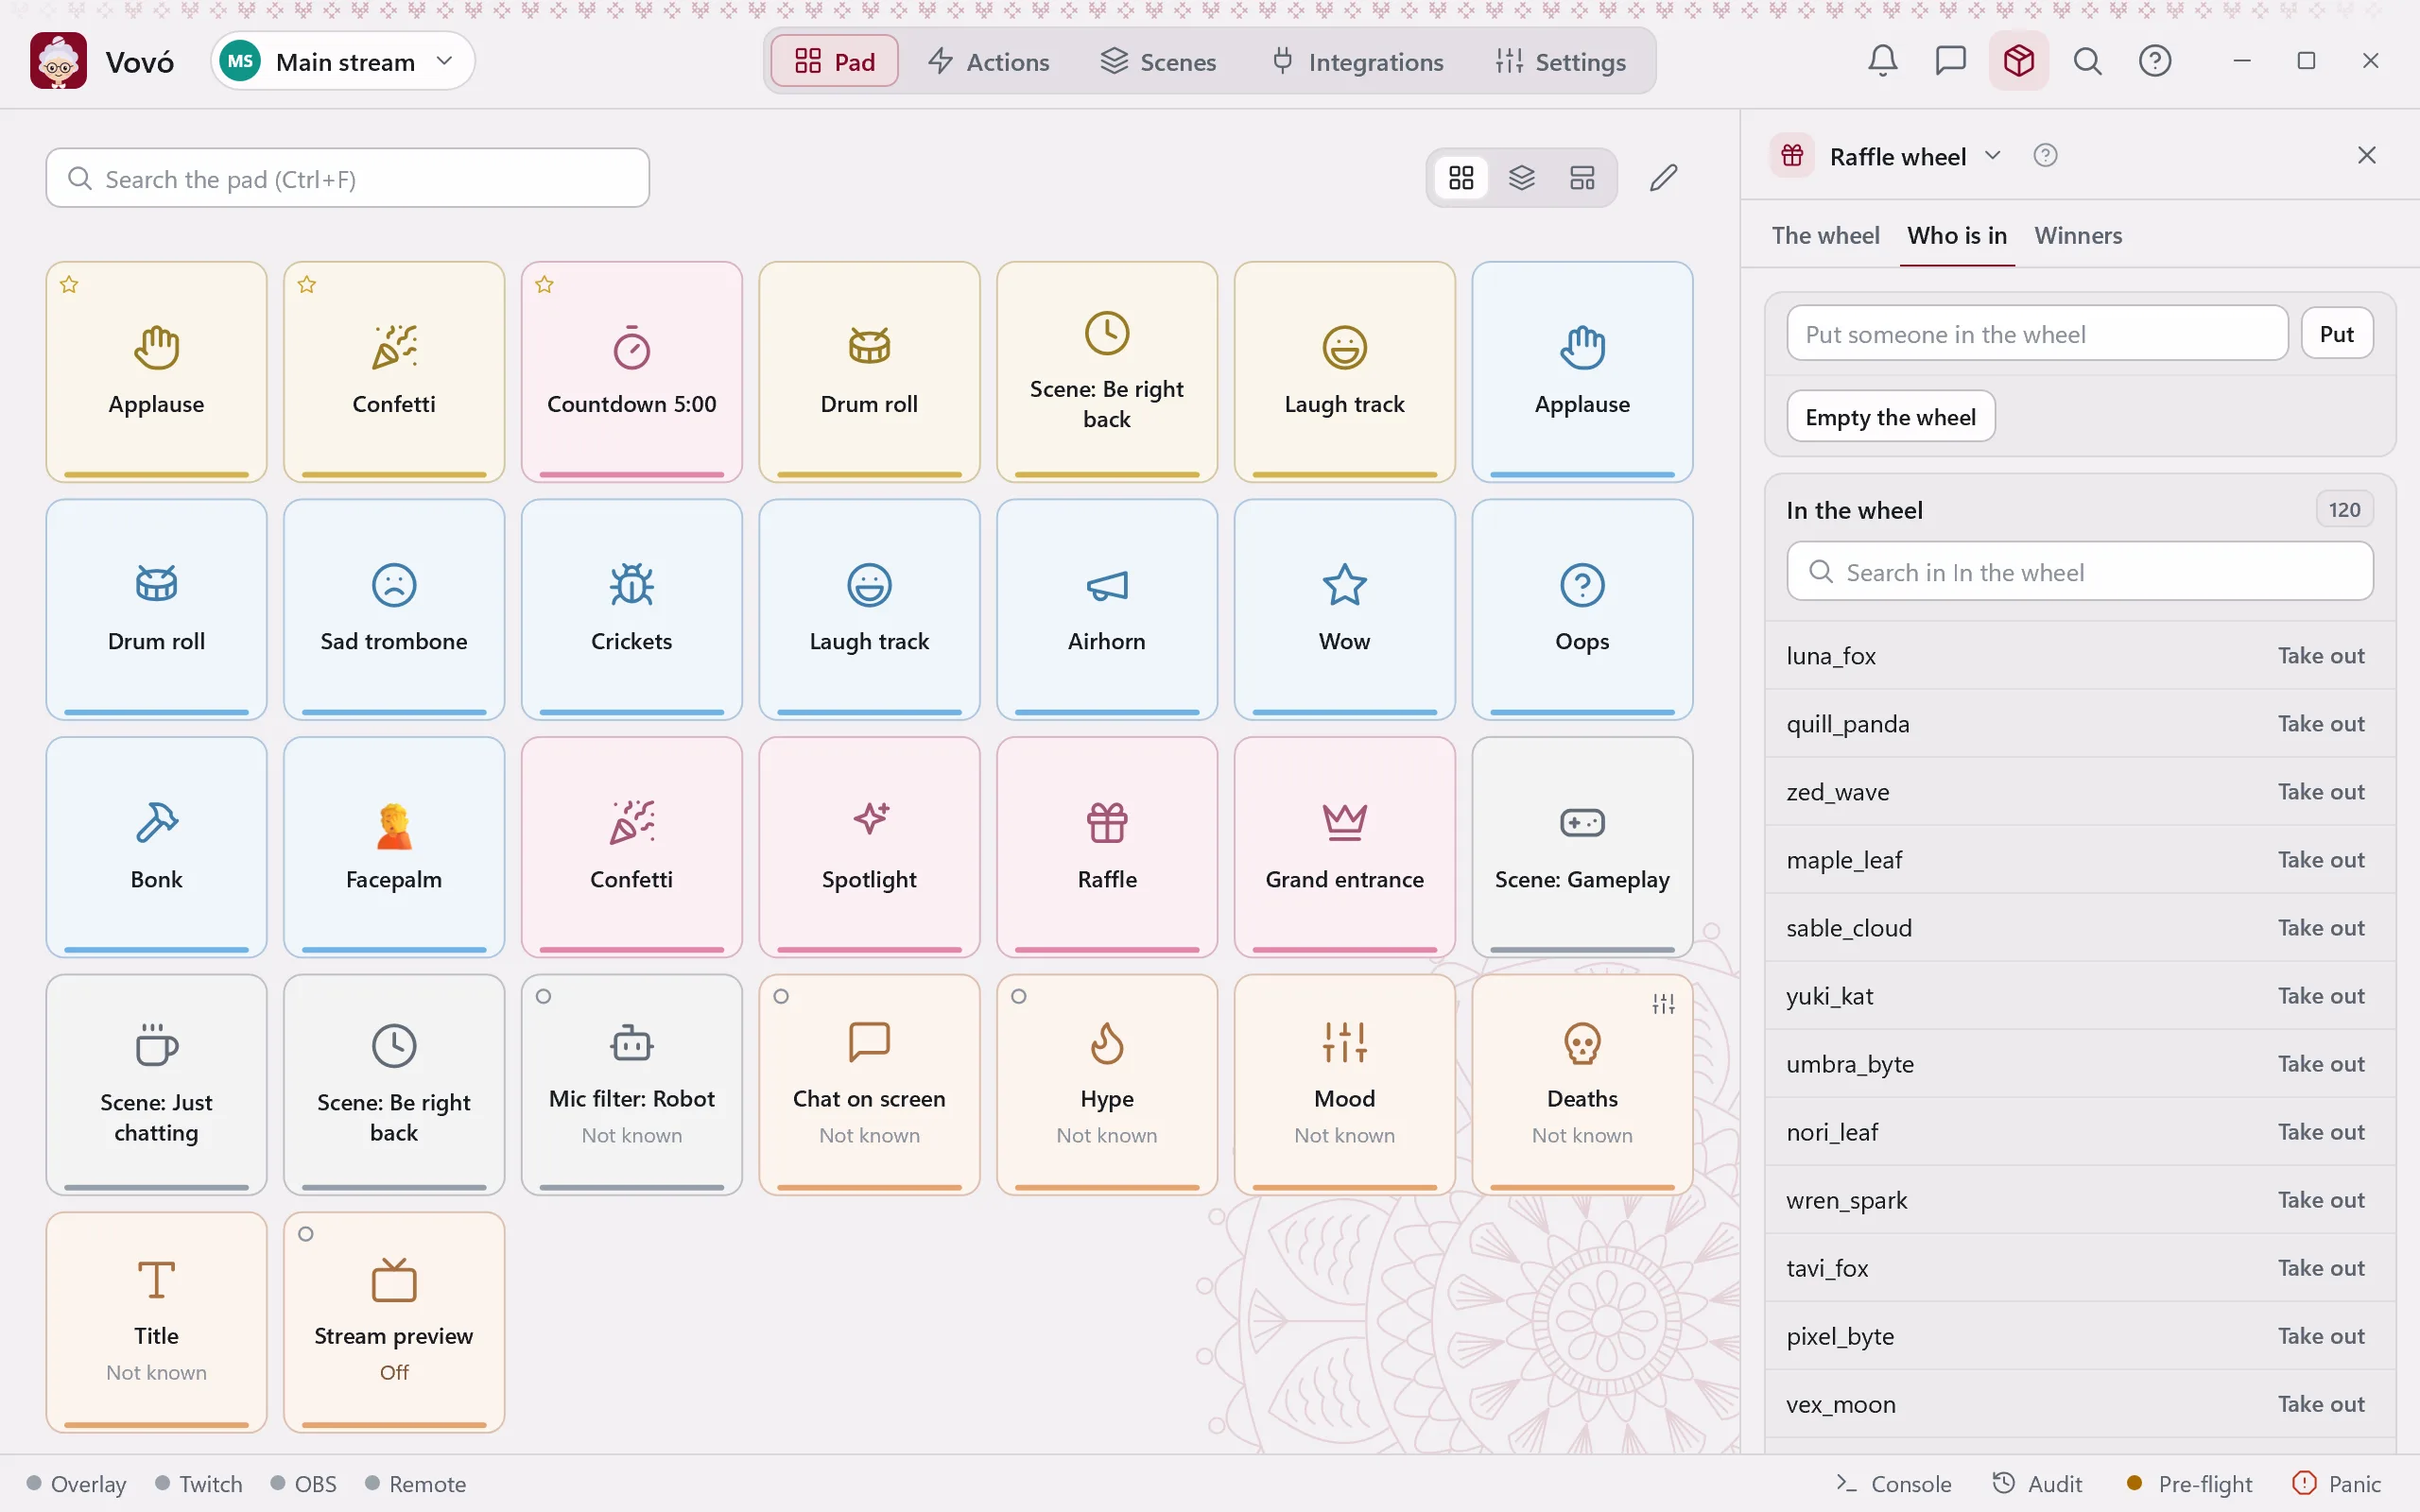Switch pad to layers view
2420x1512 pixels.
click(x=1521, y=178)
